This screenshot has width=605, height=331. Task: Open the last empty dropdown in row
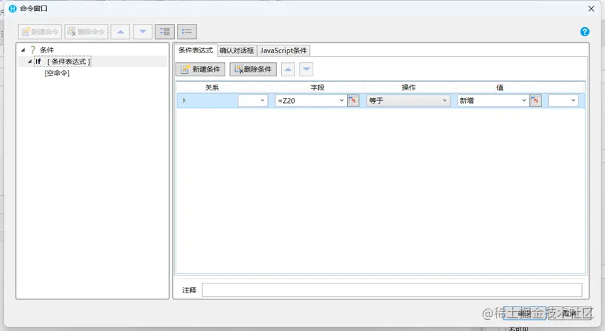563,101
